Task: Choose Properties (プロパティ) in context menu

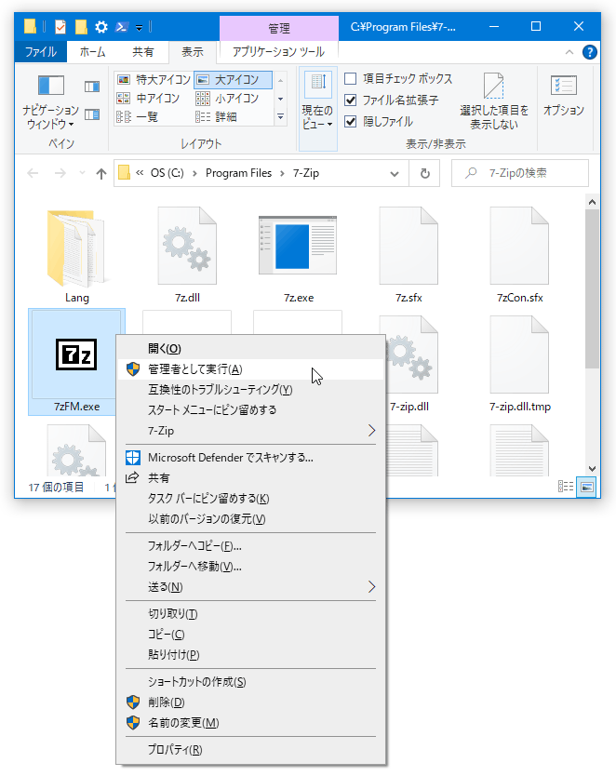Action: click(x=250, y=750)
